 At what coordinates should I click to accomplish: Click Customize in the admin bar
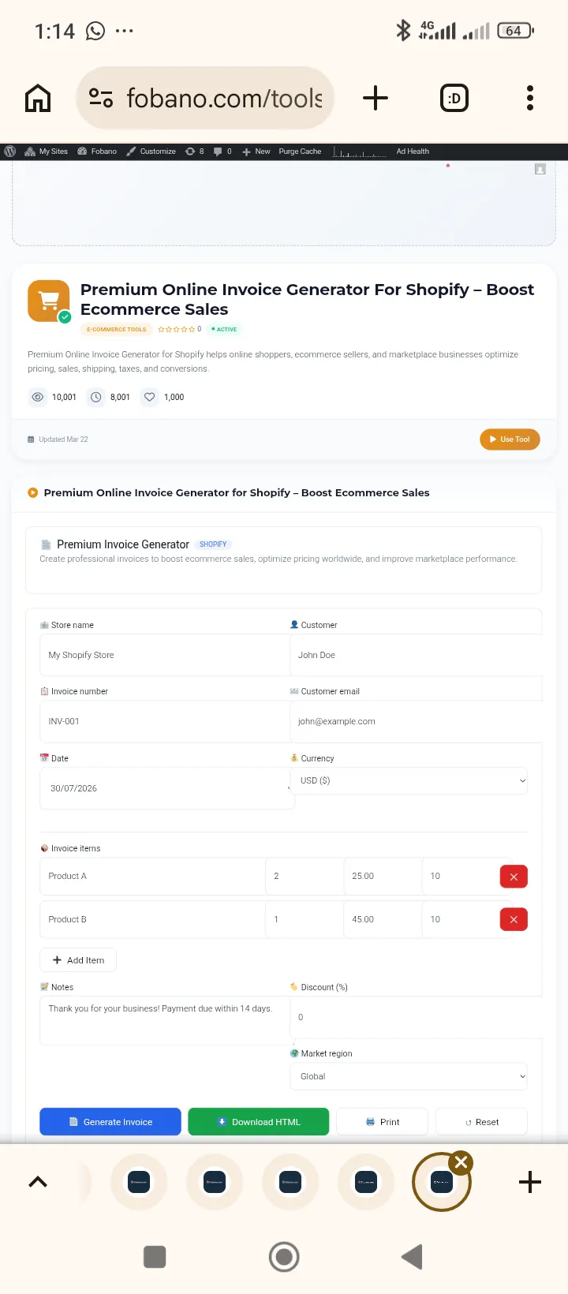tap(151, 151)
